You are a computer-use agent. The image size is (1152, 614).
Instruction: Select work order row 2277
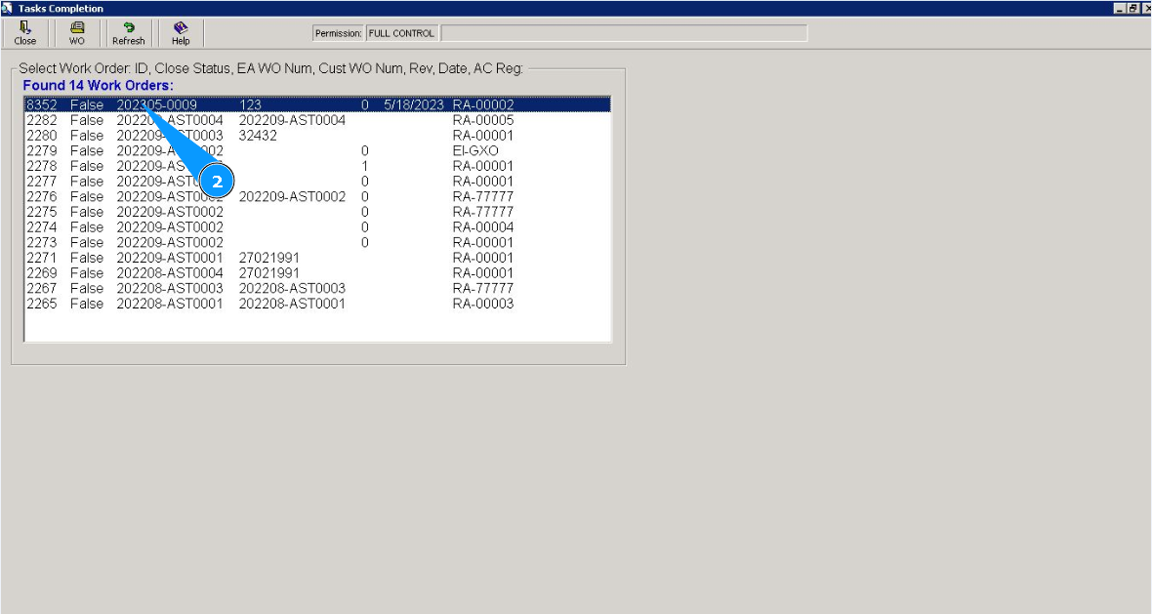317,182
